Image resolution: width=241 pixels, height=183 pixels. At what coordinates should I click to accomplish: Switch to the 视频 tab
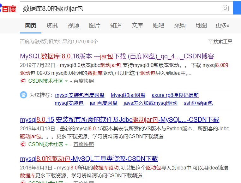coord(73,26)
